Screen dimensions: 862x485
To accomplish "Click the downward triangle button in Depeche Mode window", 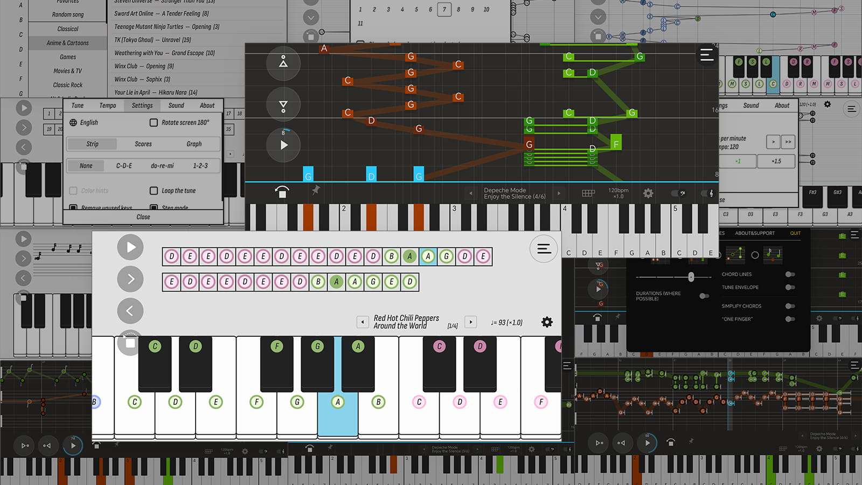I will point(283,104).
